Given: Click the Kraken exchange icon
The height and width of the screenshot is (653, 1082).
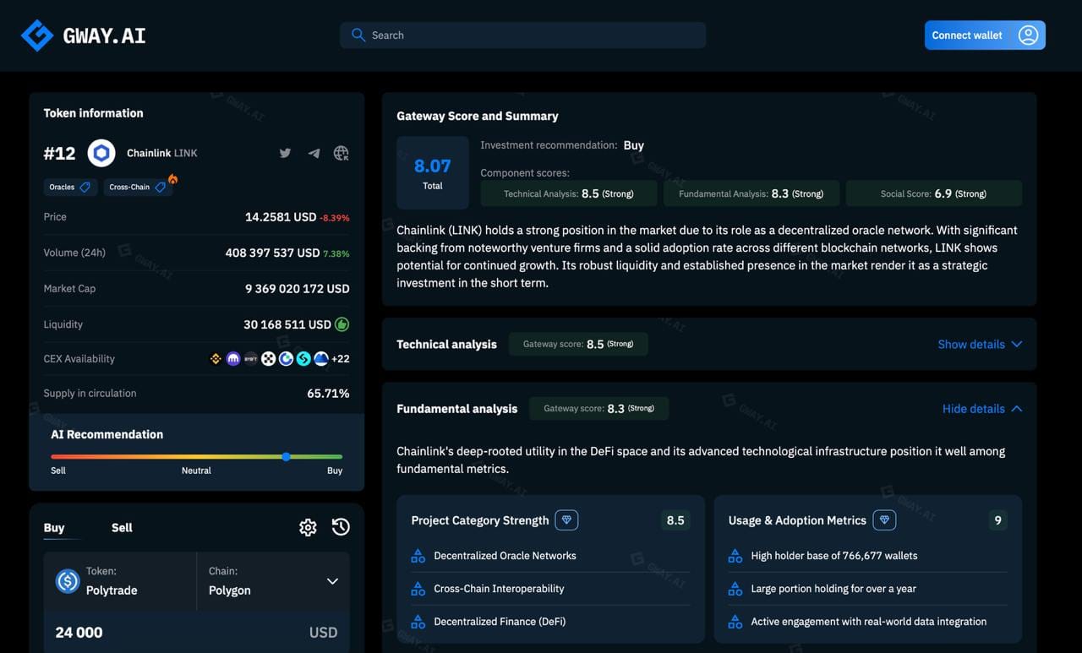Looking at the screenshot, I should pyautogui.click(x=233, y=358).
